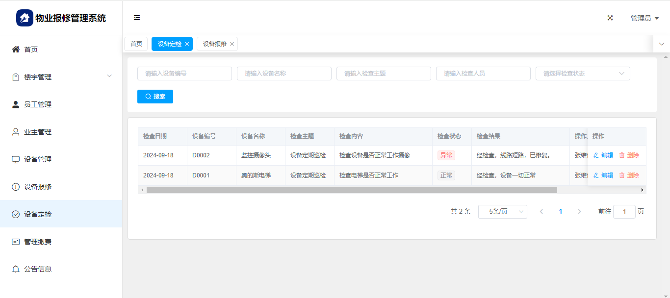The width and height of the screenshot is (670, 298).
Task: Open 首页 via the home icon in sidebar
Action: click(16, 50)
